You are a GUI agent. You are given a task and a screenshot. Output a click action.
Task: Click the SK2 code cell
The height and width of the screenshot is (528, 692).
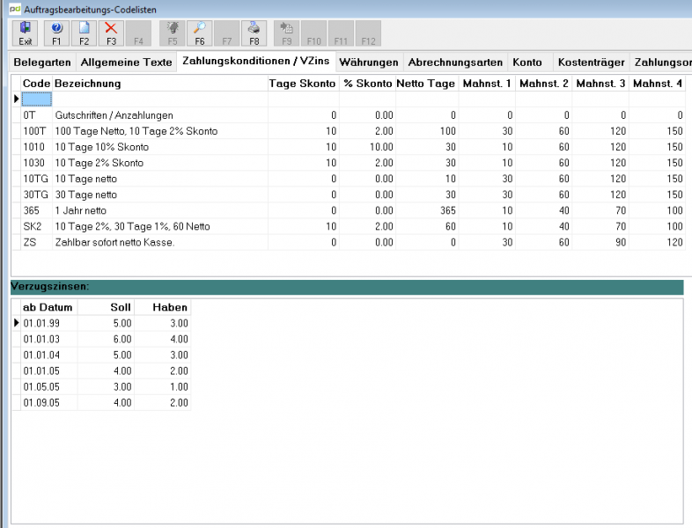click(37, 226)
